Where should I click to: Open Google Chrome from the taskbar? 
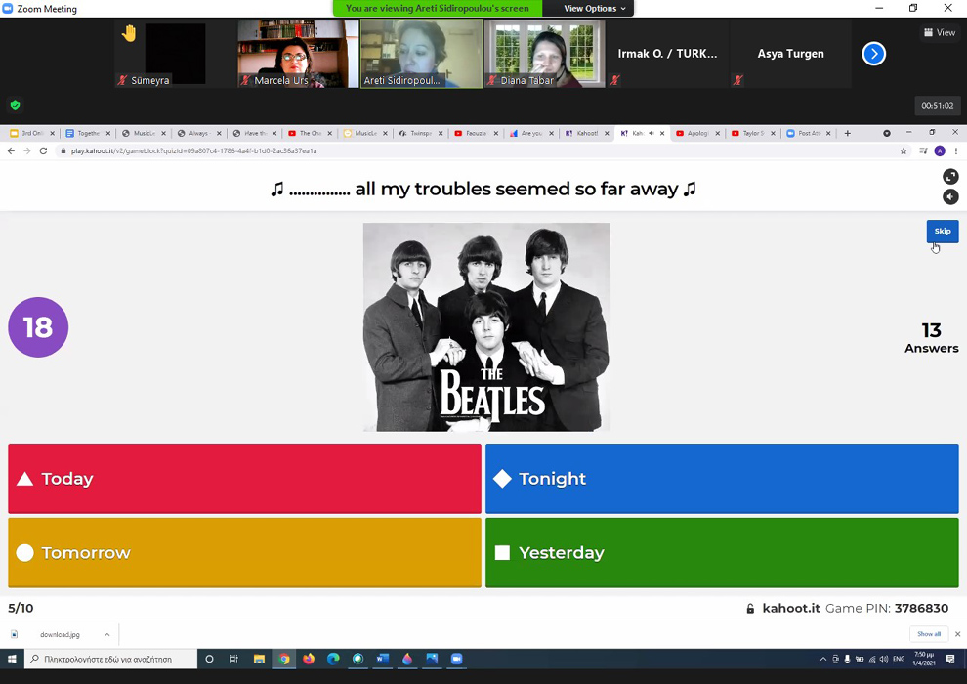click(x=283, y=659)
